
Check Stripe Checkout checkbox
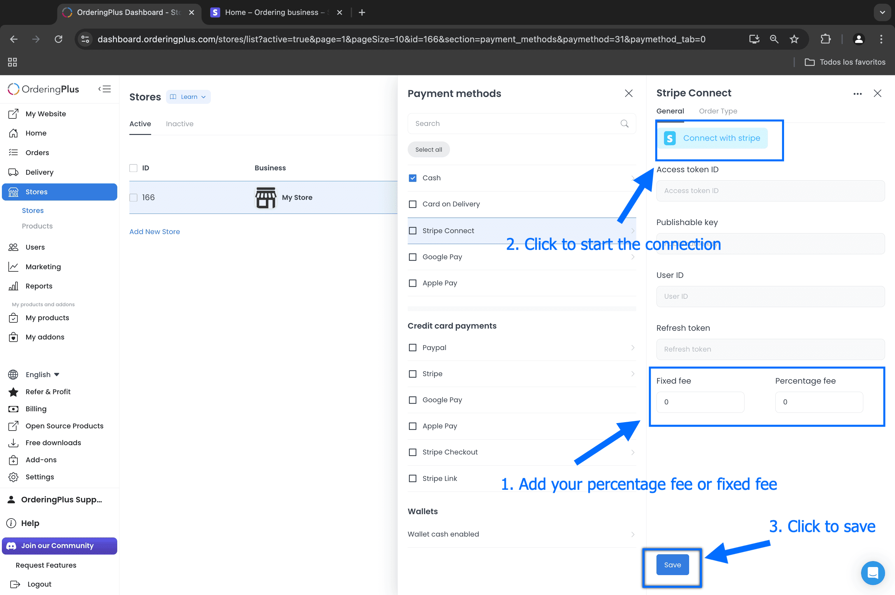pyautogui.click(x=413, y=452)
